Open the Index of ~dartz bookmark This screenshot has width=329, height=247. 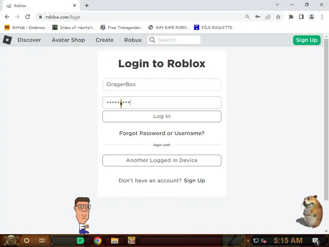point(74,28)
